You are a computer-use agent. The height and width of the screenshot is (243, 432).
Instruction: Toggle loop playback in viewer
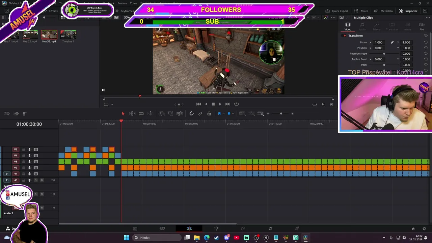tap(236, 104)
